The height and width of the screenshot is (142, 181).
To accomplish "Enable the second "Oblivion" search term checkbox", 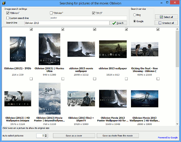I will click(x=51, y=13).
